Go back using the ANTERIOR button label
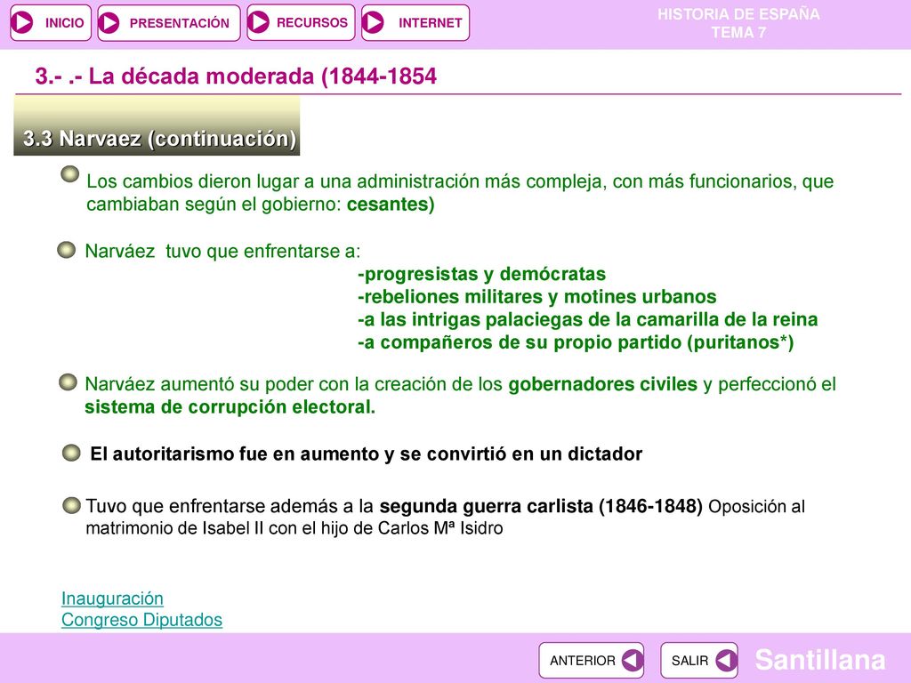Image resolution: width=911 pixels, height=683 pixels. click(x=582, y=661)
